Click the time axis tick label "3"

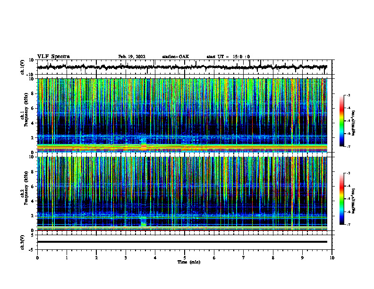126,258
